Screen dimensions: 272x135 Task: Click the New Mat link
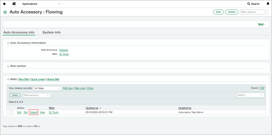[x=24, y=79]
